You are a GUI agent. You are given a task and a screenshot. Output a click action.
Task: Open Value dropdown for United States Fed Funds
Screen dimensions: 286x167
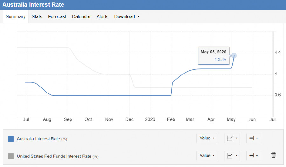click(207, 156)
